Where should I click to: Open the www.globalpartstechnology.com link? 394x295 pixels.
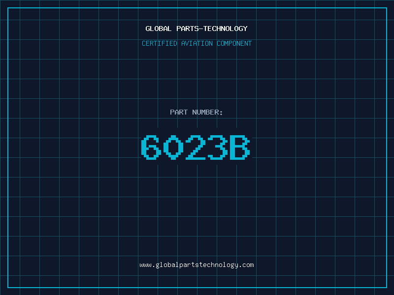[x=197, y=265]
